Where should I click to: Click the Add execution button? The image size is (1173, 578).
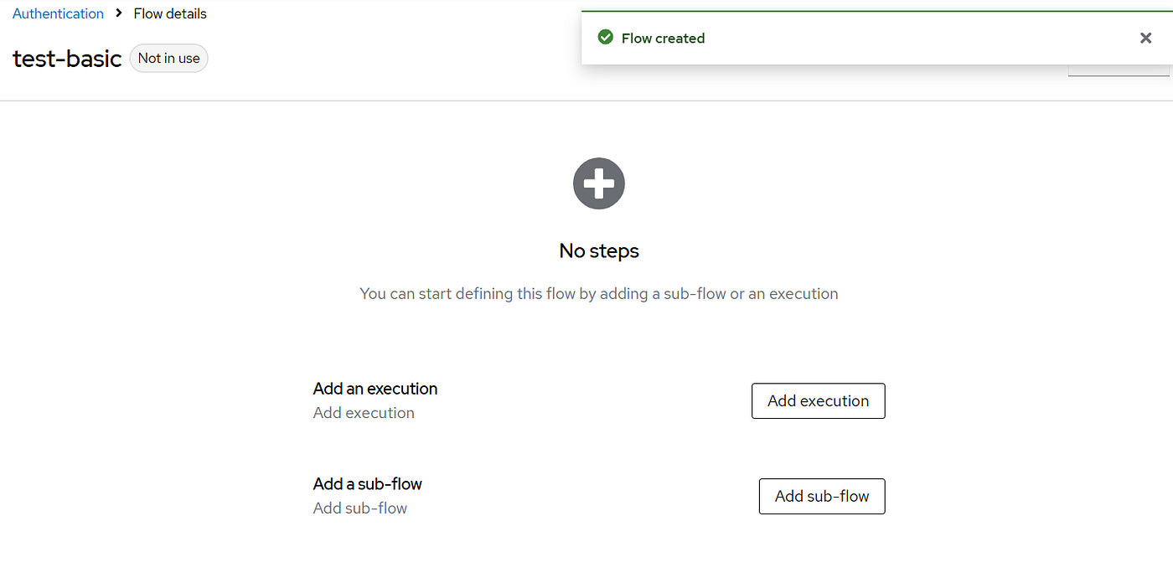(819, 400)
